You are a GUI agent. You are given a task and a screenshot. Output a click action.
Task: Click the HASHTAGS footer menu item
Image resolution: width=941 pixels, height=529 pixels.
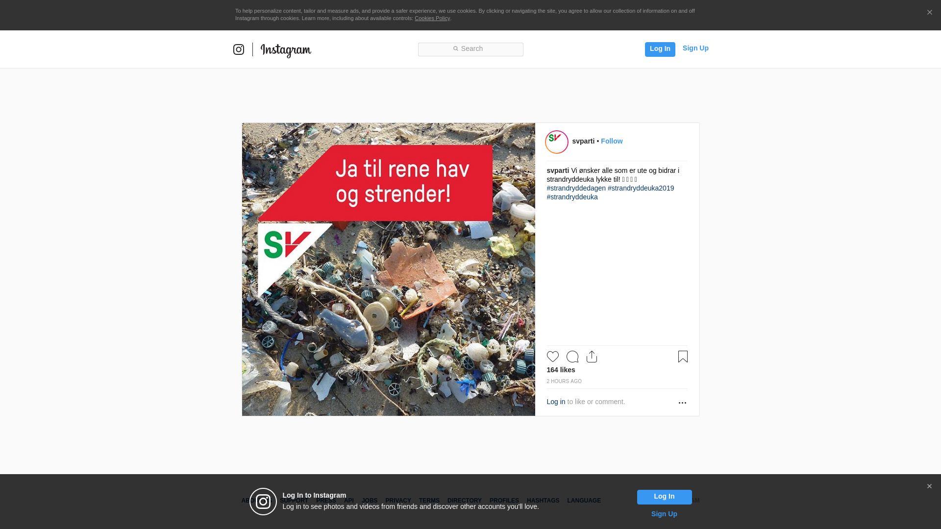coord(543,501)
